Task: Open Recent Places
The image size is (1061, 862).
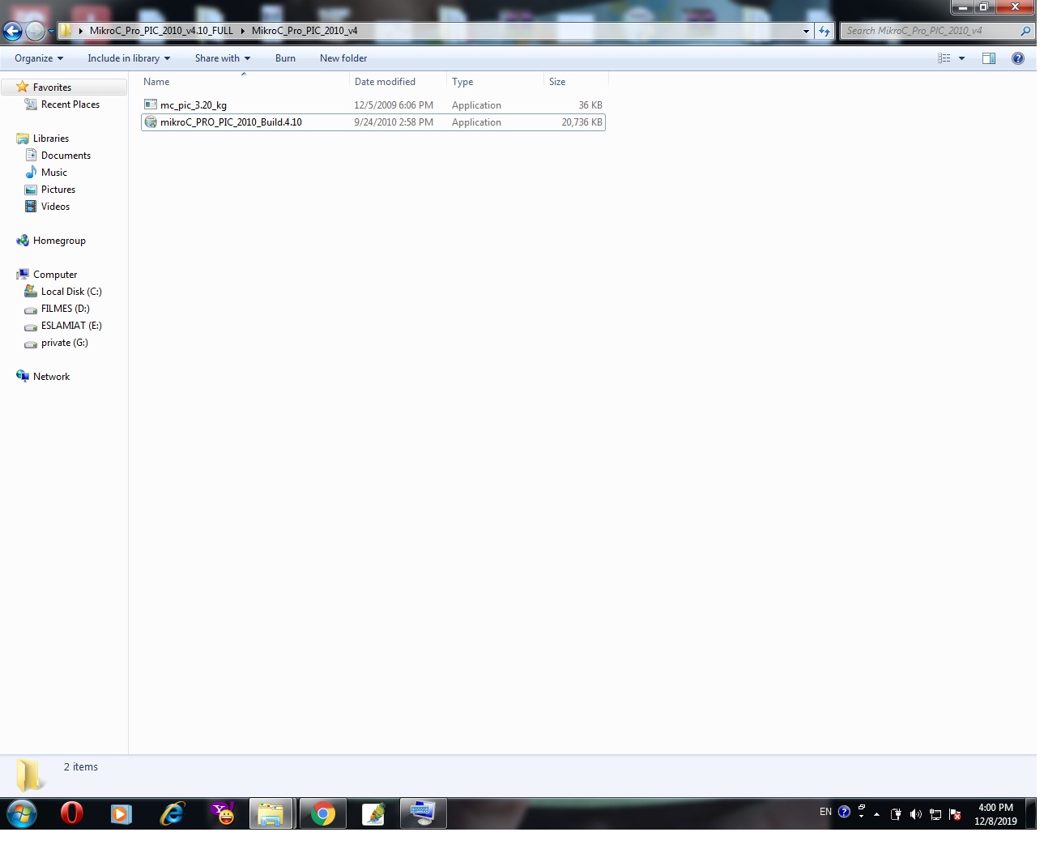Action: click(x=70, y=105)
